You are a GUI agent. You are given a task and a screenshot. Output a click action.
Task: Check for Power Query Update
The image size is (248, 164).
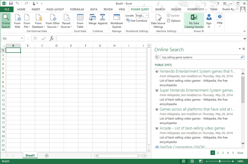pos(173,15)
